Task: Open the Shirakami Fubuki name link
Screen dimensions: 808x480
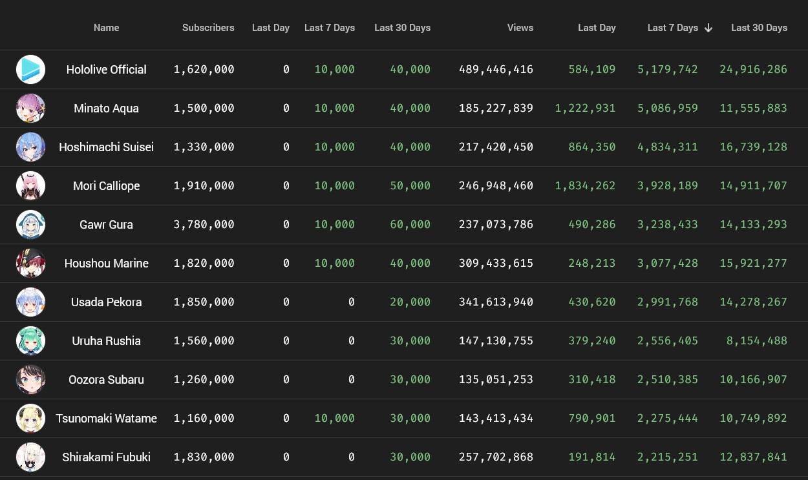Action: click(x=107, y=457)
